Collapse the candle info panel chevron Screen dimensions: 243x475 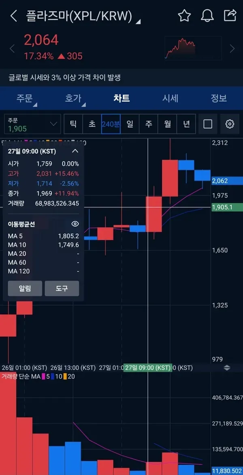75,151
